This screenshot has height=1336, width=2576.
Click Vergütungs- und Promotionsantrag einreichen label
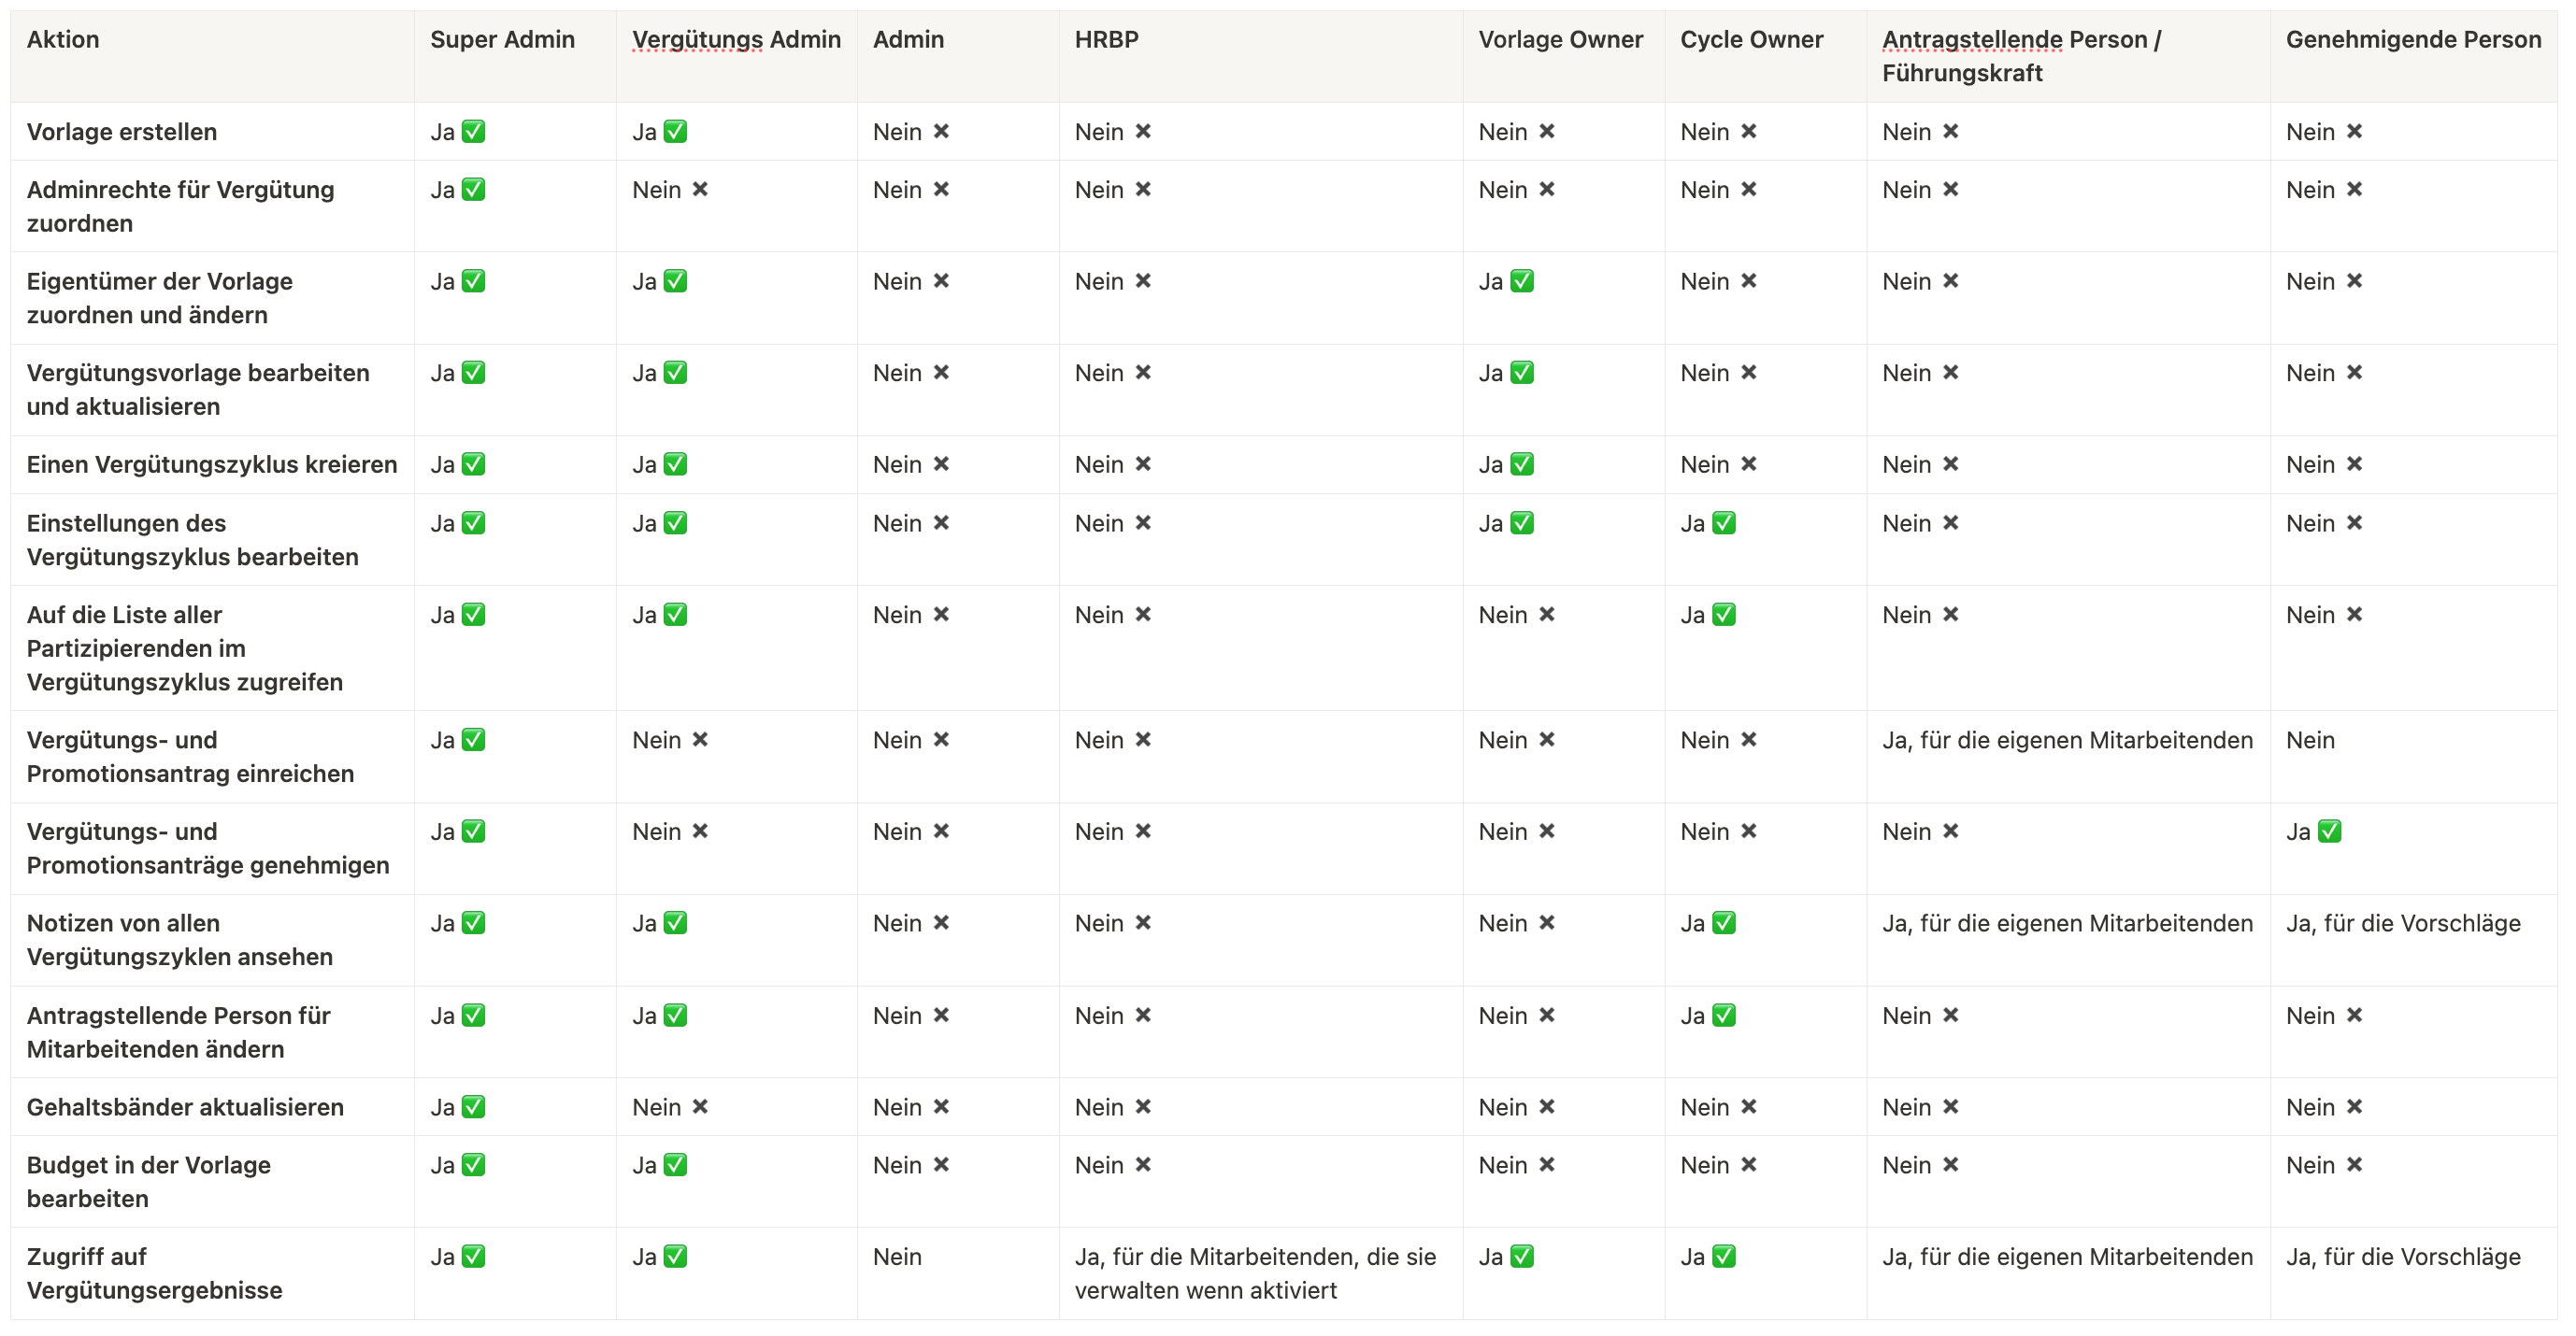pyautogui.click(x=191, y=757)
